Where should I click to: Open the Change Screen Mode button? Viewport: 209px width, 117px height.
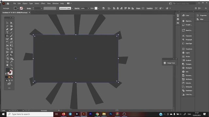[x=9, y=84]
